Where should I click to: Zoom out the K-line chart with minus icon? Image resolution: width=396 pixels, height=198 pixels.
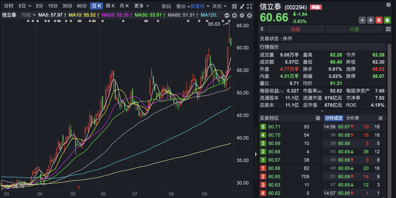pyautogui.click(x=227, y=15)
